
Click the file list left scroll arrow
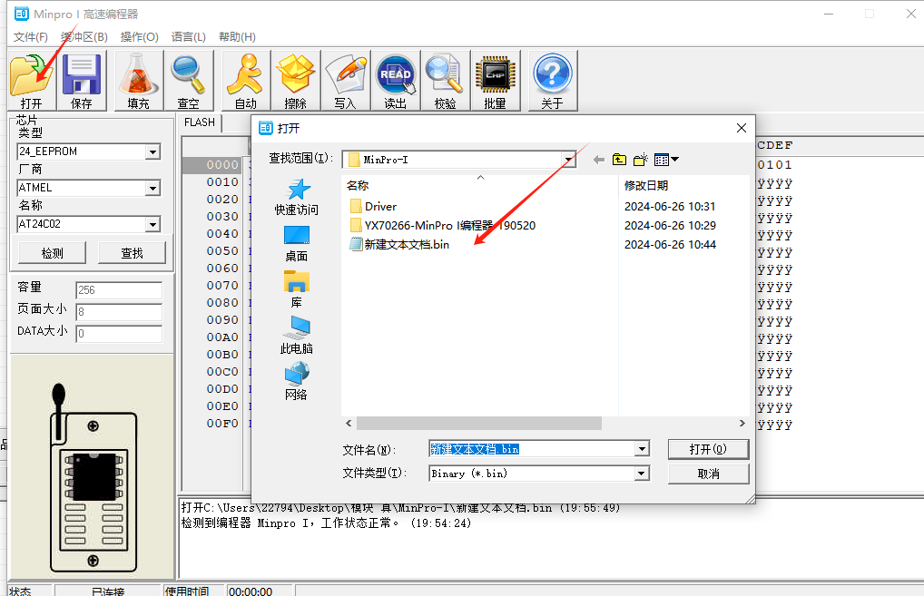pyautogui.click(x=349, y=424)
